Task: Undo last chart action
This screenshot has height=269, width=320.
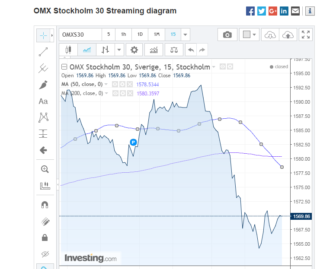Action: [191, 50]
